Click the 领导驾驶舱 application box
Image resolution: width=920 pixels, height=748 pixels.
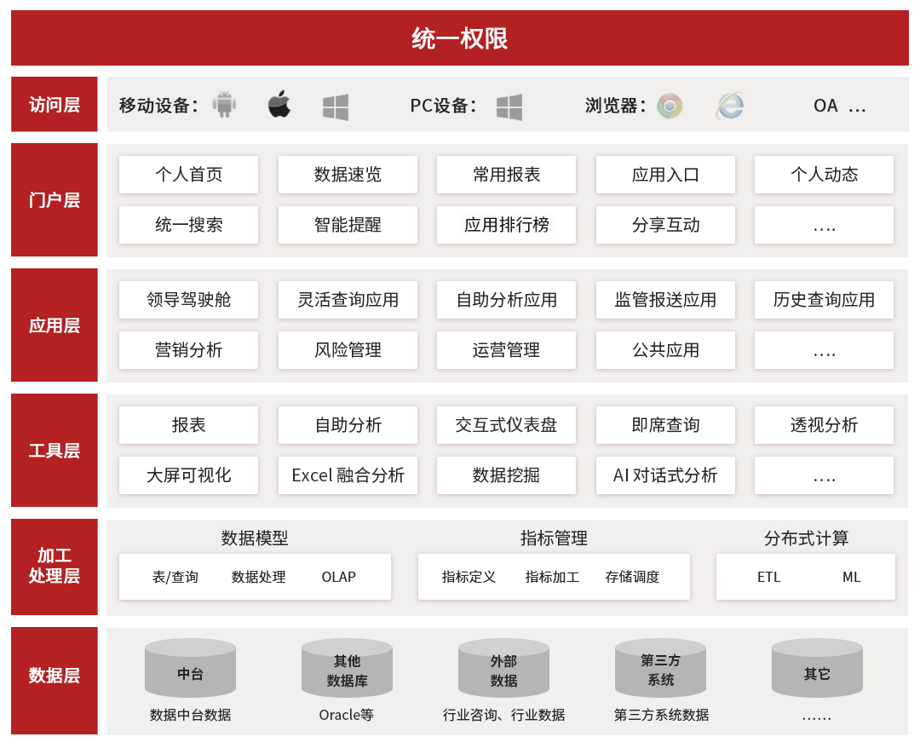pos(188,300)
